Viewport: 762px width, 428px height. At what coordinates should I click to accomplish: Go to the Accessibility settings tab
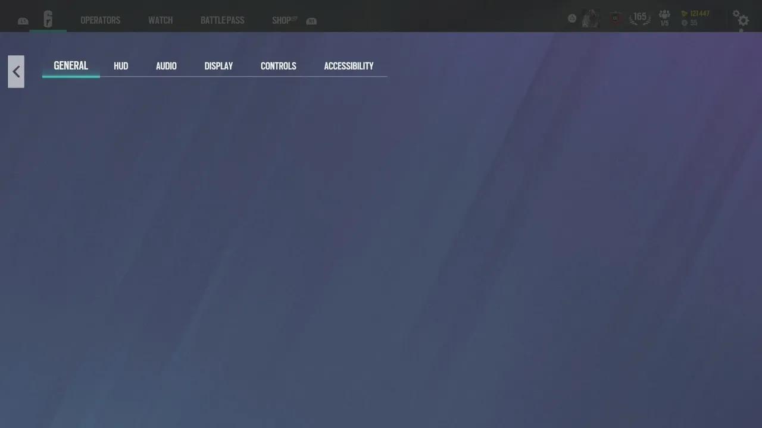(349, 66)
